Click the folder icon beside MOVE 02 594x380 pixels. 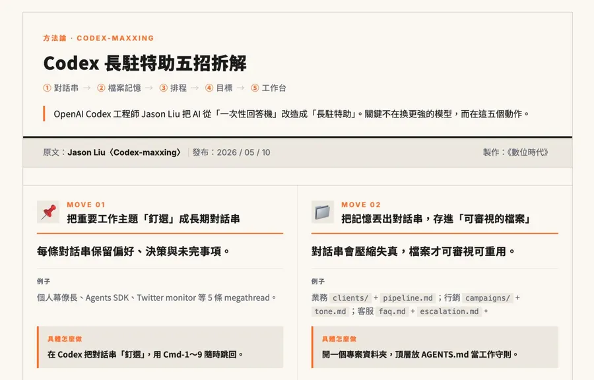click(x=322, y=212)
